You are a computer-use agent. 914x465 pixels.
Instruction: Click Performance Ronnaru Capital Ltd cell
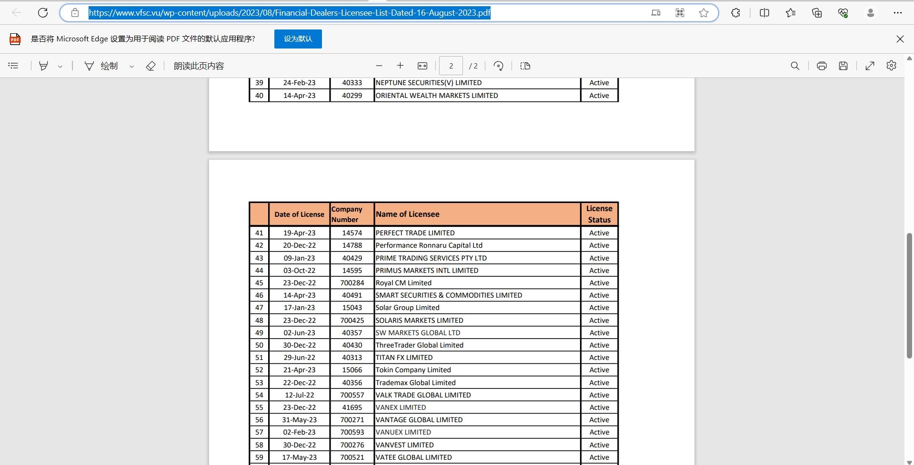click(477, 245)
